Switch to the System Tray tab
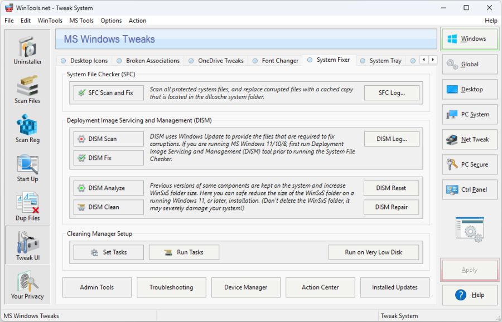 tap(384, 61)
